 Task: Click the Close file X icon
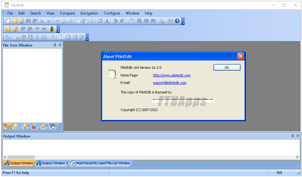pyautogui.click(x=42, y=21)
